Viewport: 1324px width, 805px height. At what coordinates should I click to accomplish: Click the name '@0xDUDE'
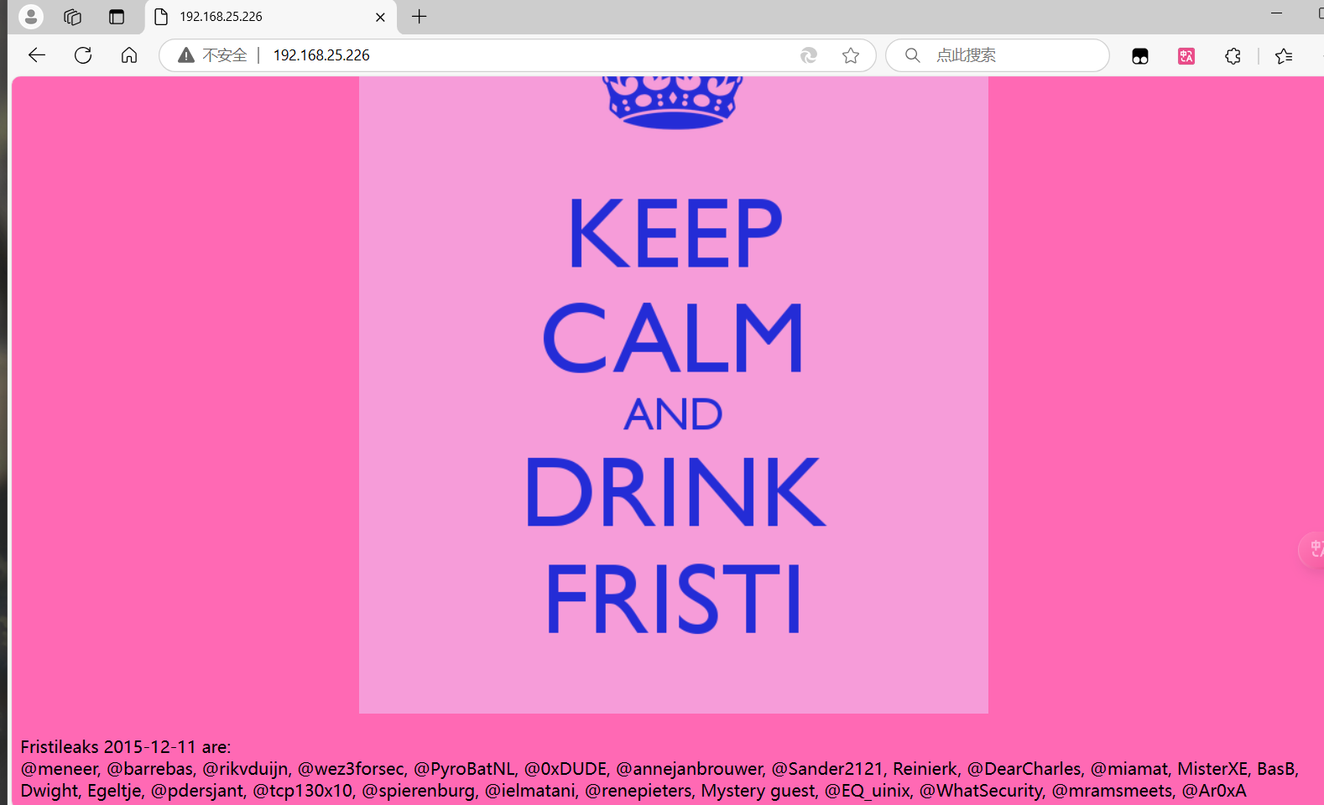coord(566,769)
